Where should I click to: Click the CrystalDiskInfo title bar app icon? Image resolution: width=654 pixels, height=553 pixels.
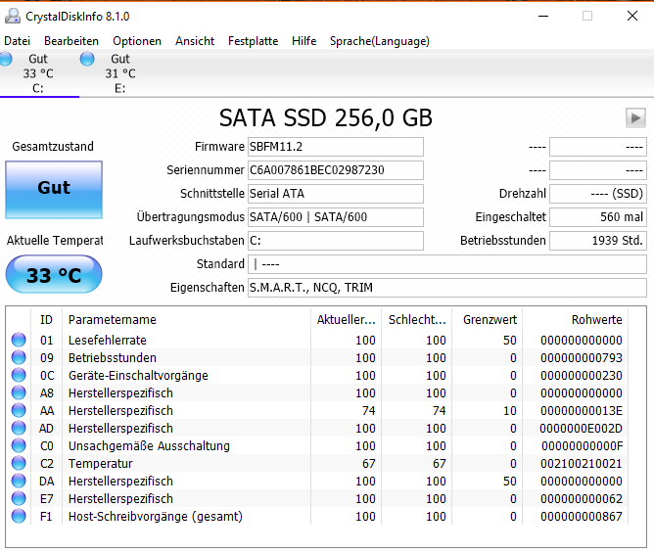coord(12,16)
